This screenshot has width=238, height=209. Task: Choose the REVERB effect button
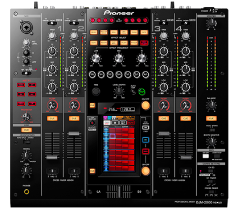click(x=104, y=43)
